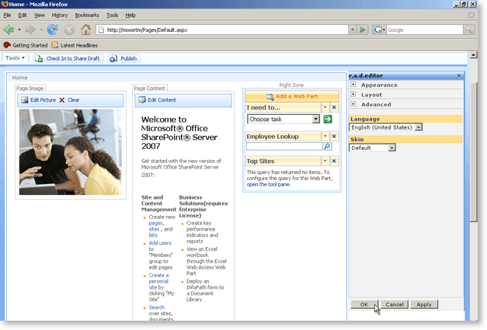Expand the Advanced section
Viewport: 487px width, 330px height.
coord(353,104)
